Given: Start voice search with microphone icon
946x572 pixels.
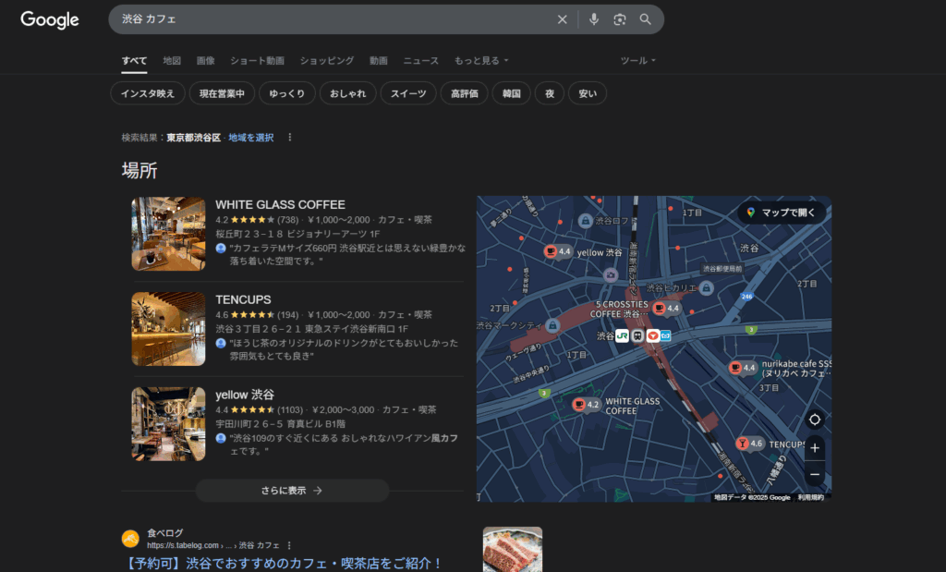Looking at the screenshot, I should coord(594,19).
